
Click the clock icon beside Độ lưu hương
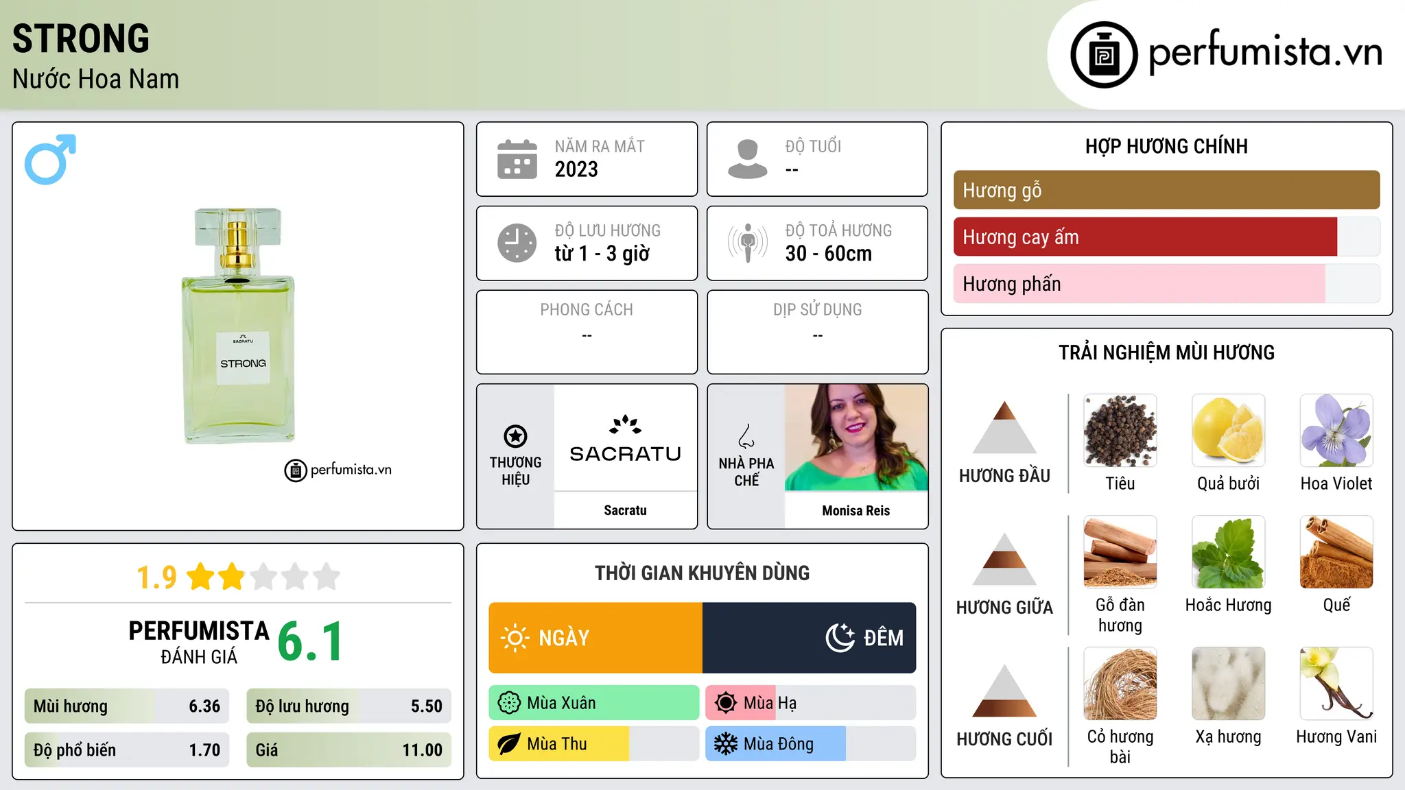(x=517, y=243)
